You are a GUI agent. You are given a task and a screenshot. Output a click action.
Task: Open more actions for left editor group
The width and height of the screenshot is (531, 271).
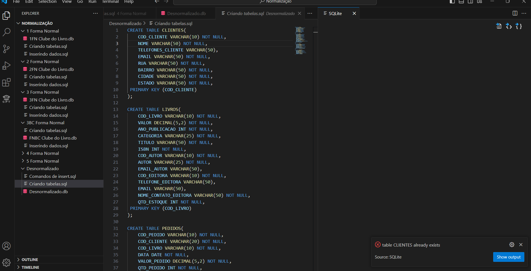pyautogui.click(x=310, y=13)
